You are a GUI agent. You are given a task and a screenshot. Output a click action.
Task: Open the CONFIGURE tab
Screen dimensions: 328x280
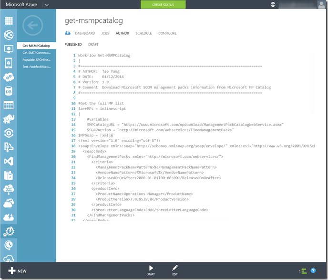(167, 33)
